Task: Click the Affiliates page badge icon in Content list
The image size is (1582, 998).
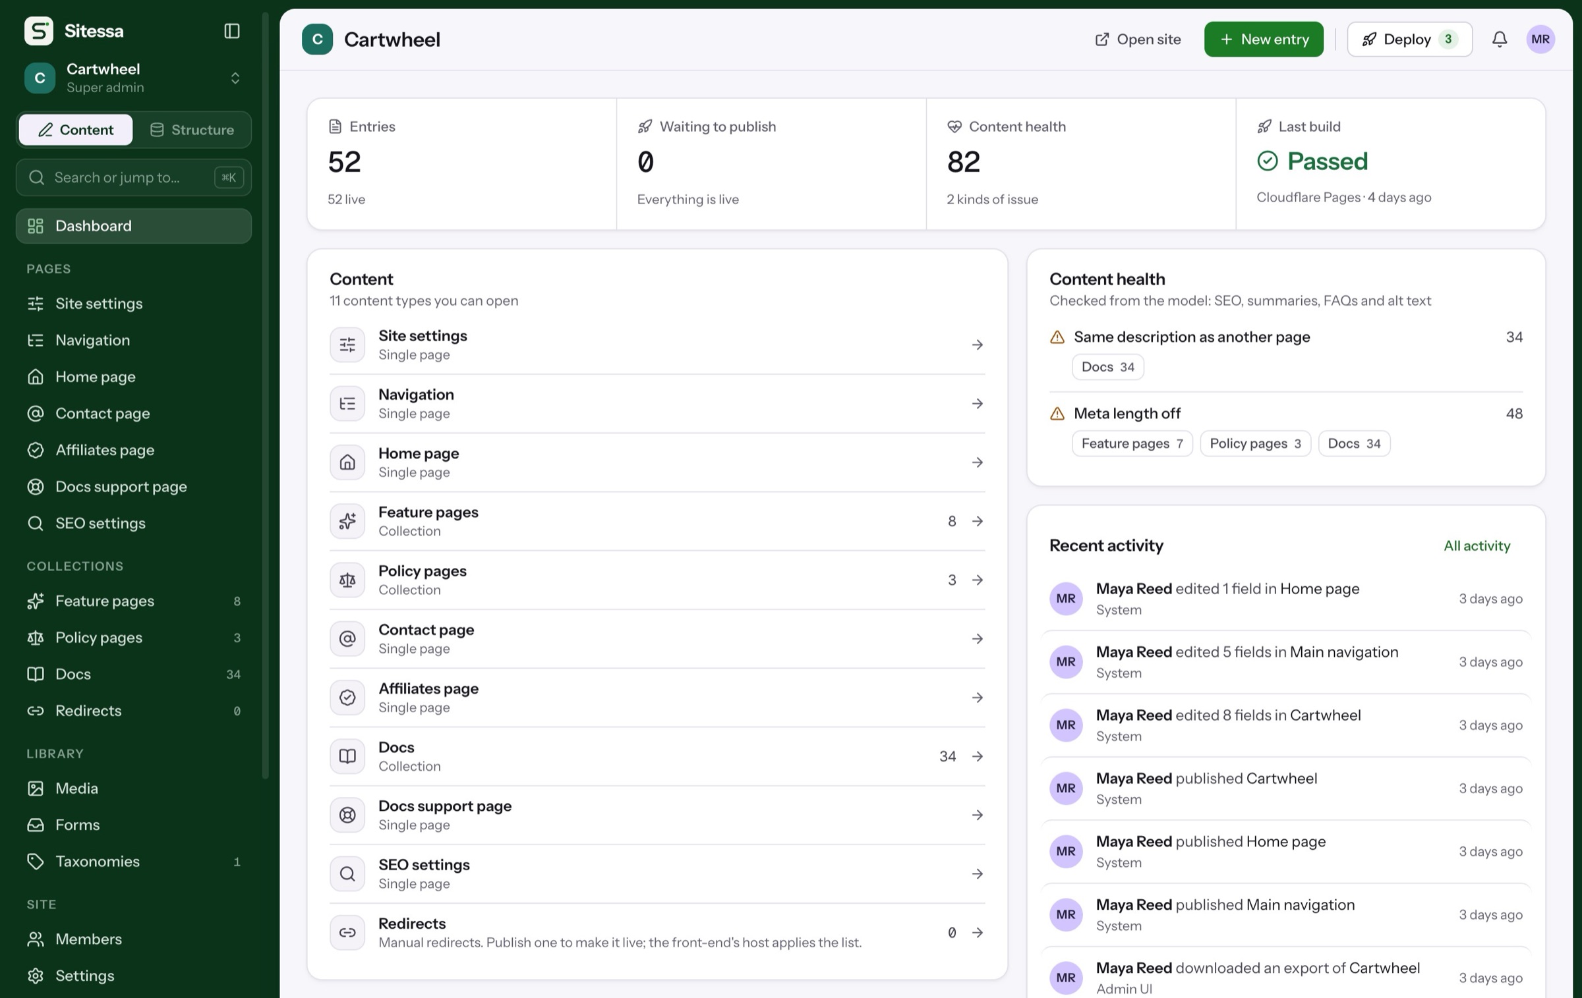Action: click(x=347, y=698)
